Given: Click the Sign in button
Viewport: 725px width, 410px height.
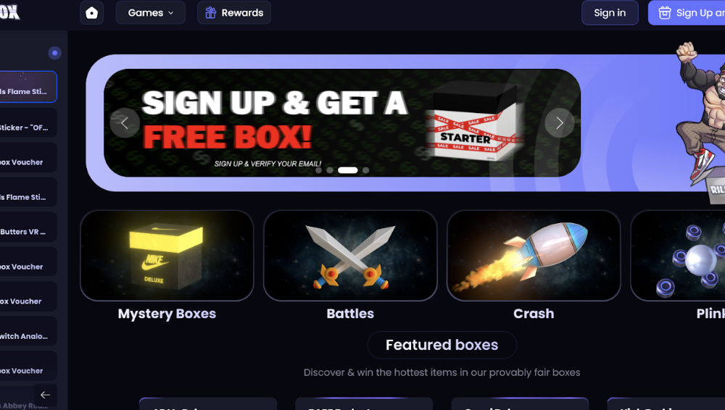Looking at the screenshot, I should point(610,12).
